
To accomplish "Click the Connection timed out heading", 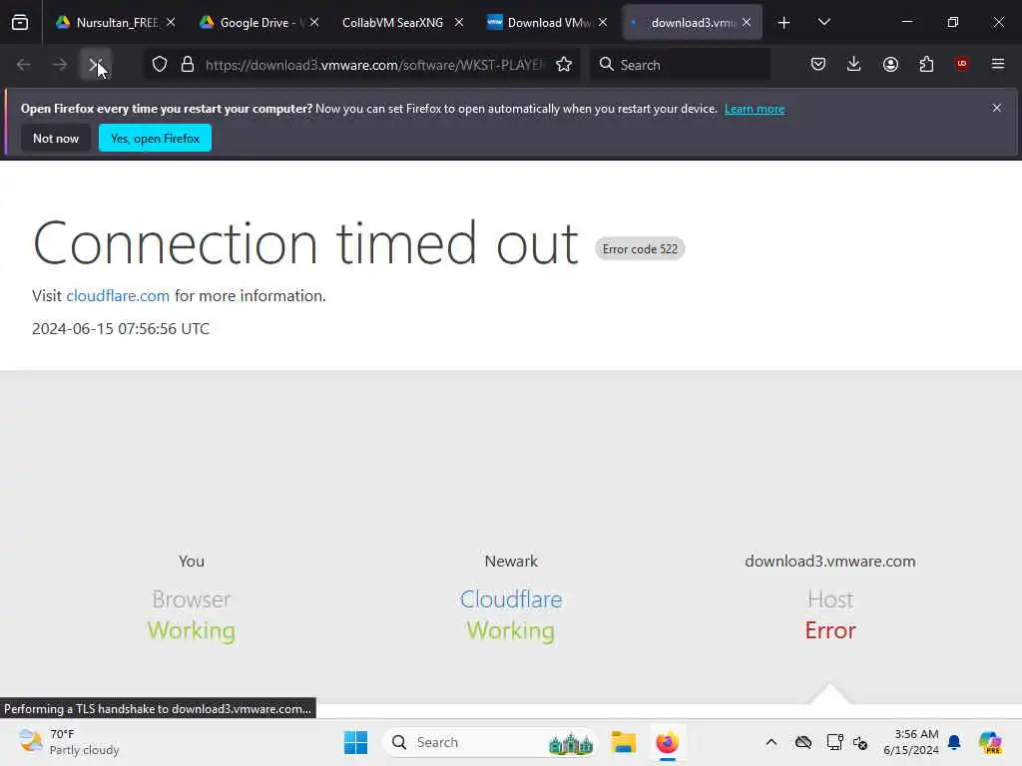I will tap(305, 243).
